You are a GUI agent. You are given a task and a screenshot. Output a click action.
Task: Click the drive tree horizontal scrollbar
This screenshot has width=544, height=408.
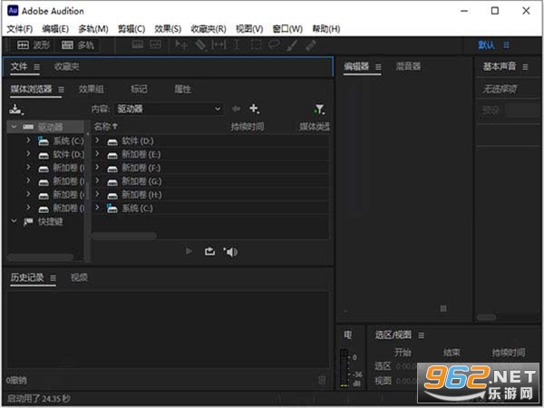click(41, 257)
